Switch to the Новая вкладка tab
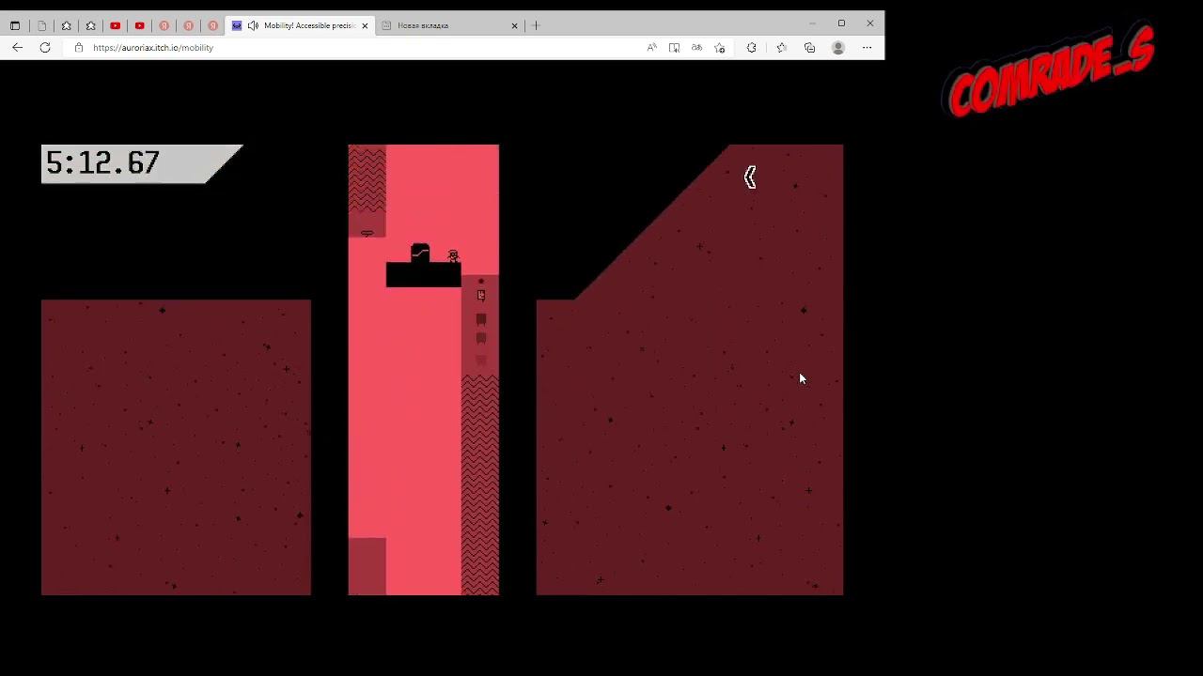Image resolution: width=1203 pixels, height=676 pixels. [x=449, y=25]
